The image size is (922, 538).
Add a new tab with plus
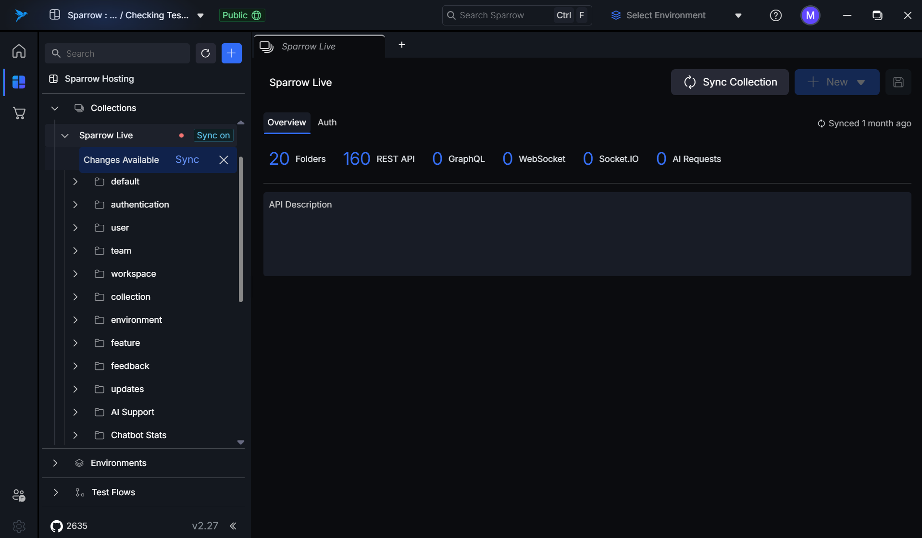click(402, 45)
